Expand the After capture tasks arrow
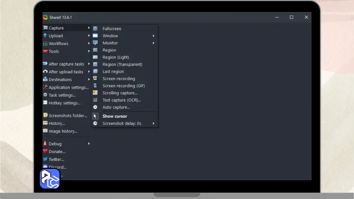The image size is (354, 199). (x=89, y=64)
